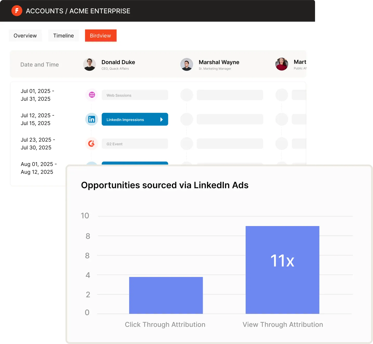Open Donald Duke's profile avatar

click(x=89, y=64)
